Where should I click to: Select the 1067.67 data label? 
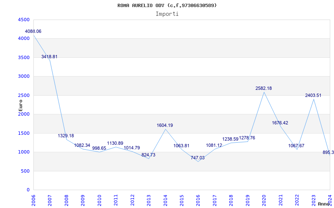coord(296,146)
